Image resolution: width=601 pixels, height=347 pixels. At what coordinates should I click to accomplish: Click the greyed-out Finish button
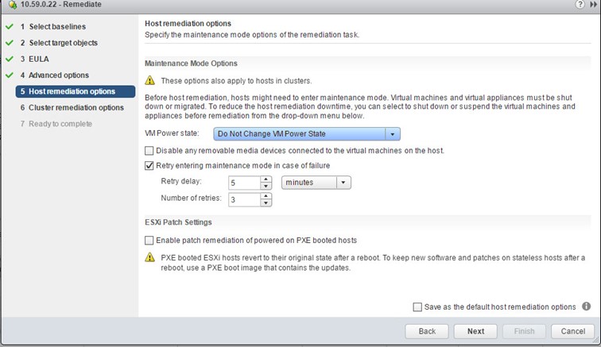pyautogui.click(x=524, y=331)
